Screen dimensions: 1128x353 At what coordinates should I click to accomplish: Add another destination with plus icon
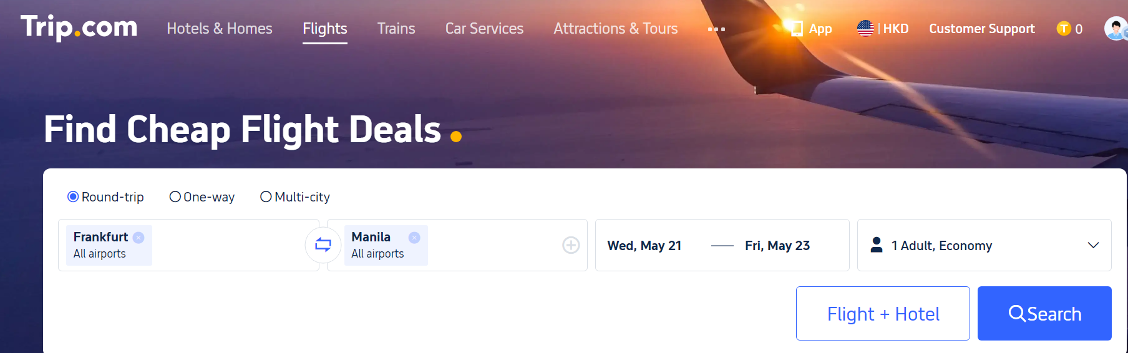tap(571, 245)
